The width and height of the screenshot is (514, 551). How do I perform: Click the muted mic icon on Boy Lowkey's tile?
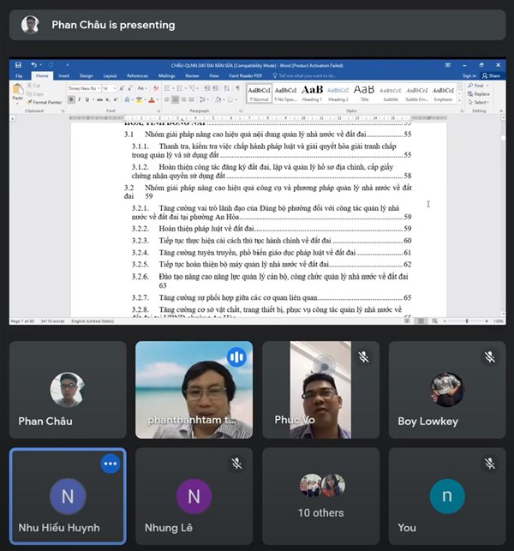pyautogui.click(x=489, y=356)
